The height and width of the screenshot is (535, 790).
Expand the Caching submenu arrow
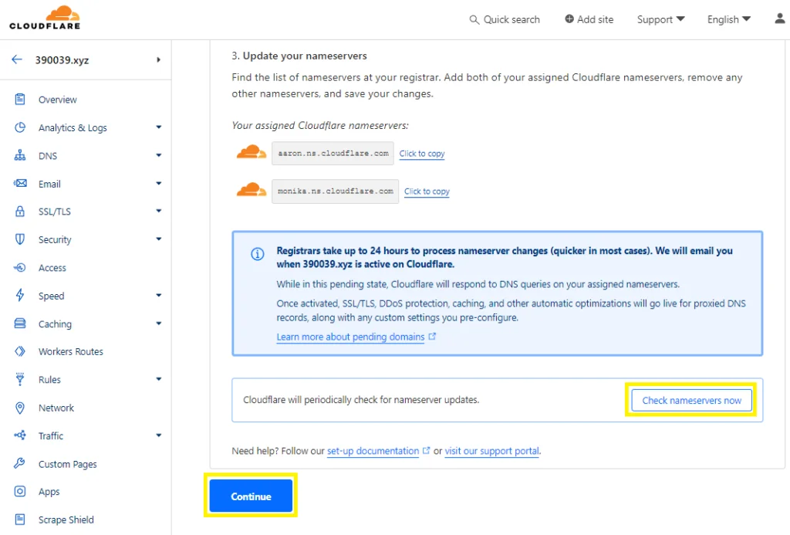159,323
